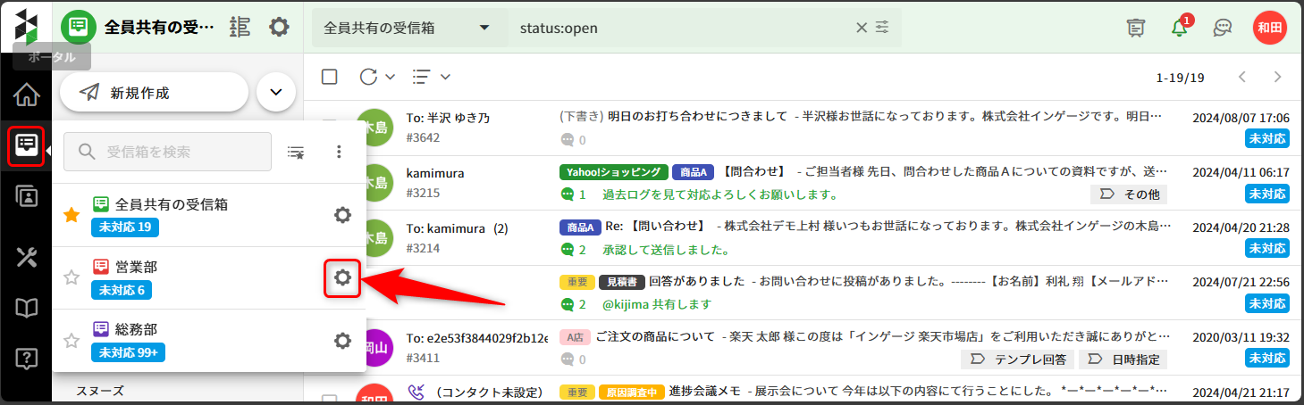Open the 和田 user avatar menu
The width and height of the screenshot is (1304, 405).
coord(1269,28)
